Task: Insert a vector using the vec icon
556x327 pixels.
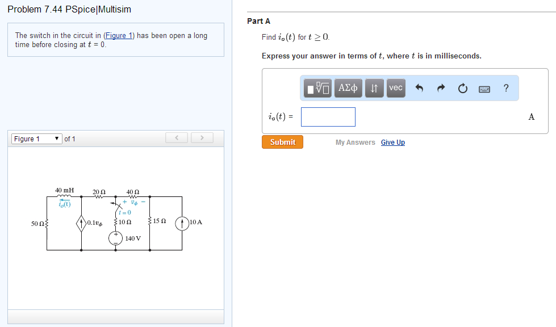Action: click(395, 88)
